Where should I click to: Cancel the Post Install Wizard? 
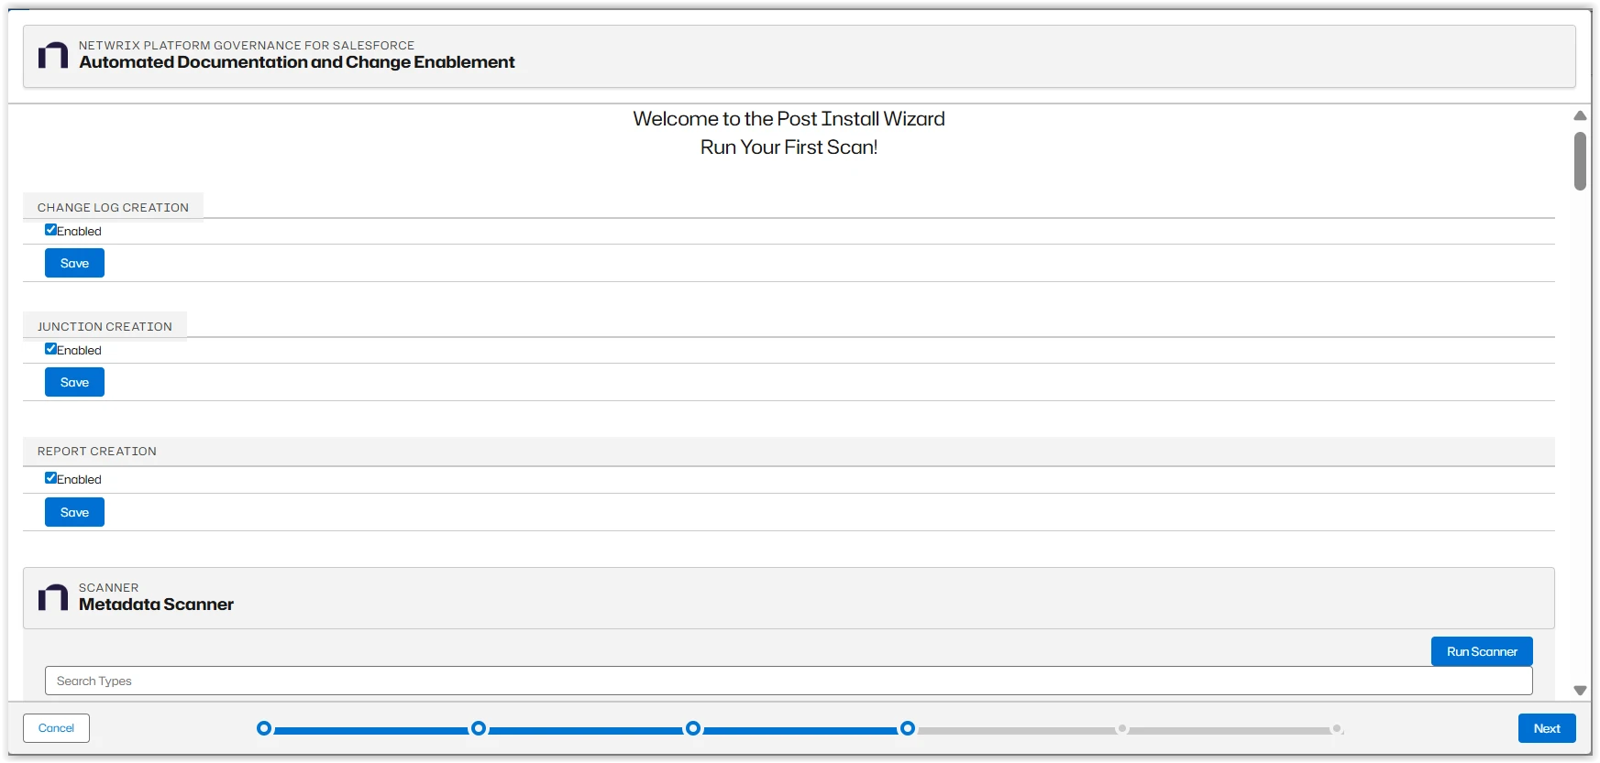[56, 729]
